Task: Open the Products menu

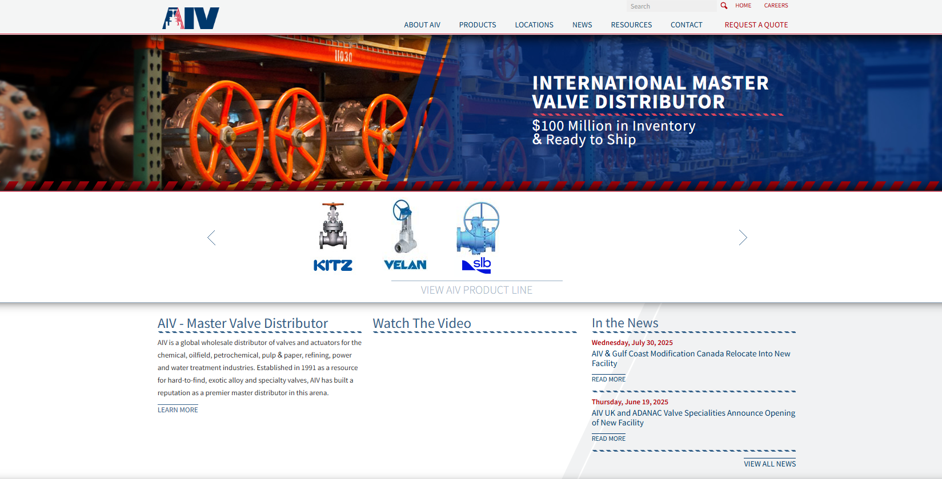Action: pyautogui.click(x=478, y=25)
